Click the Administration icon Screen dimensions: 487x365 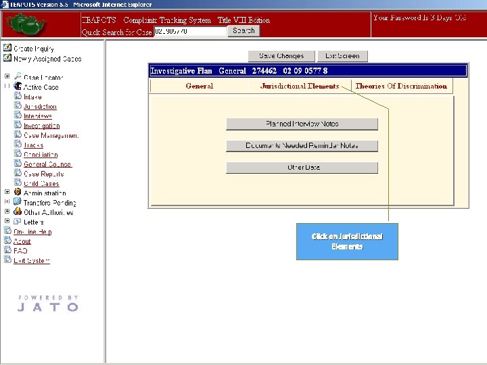pos(18,192)
